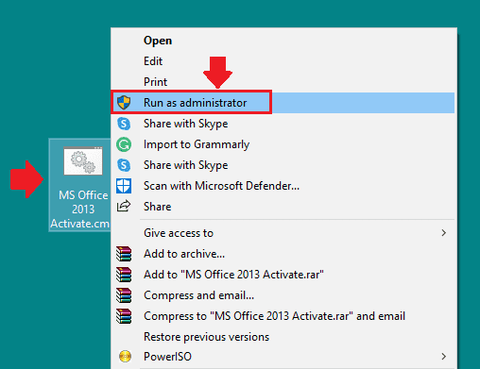The height and width of the screenshot is (369, 480).
Task: Click the MS Office 2013 Activate.cmd file name label
Action: 80,210
